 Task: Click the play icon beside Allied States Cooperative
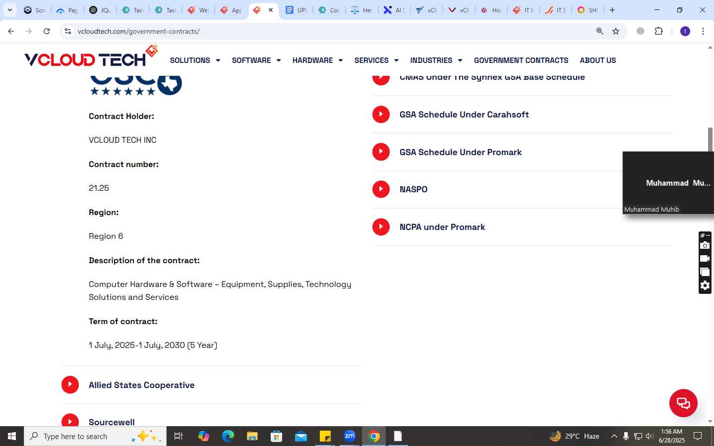coord(70,385)
